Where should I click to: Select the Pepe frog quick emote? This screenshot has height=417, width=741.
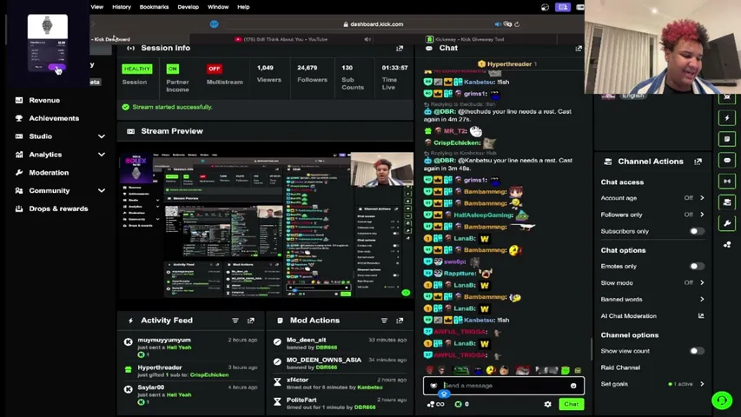point(461,370)
